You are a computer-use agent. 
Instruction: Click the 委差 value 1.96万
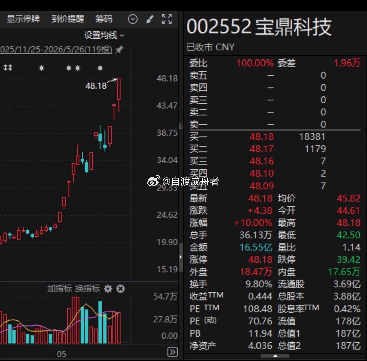pos(347,63)
